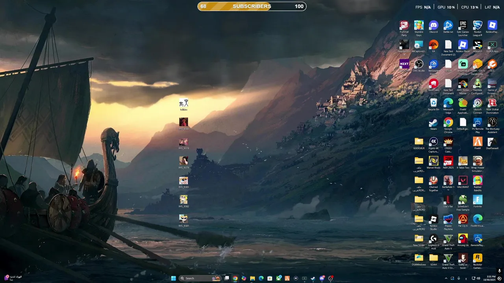The width and height of the screenshot is (504, 283).
Task: Select the Wrap House Simulator icon
Action: coord(478,163)
